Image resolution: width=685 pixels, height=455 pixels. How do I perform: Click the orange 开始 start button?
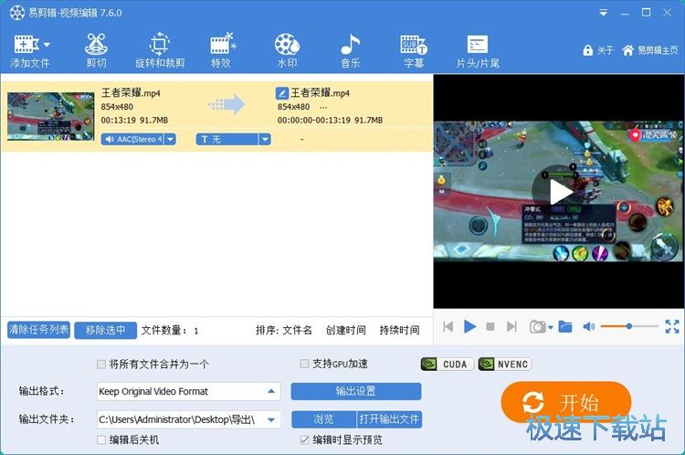[x=566, y=402]
